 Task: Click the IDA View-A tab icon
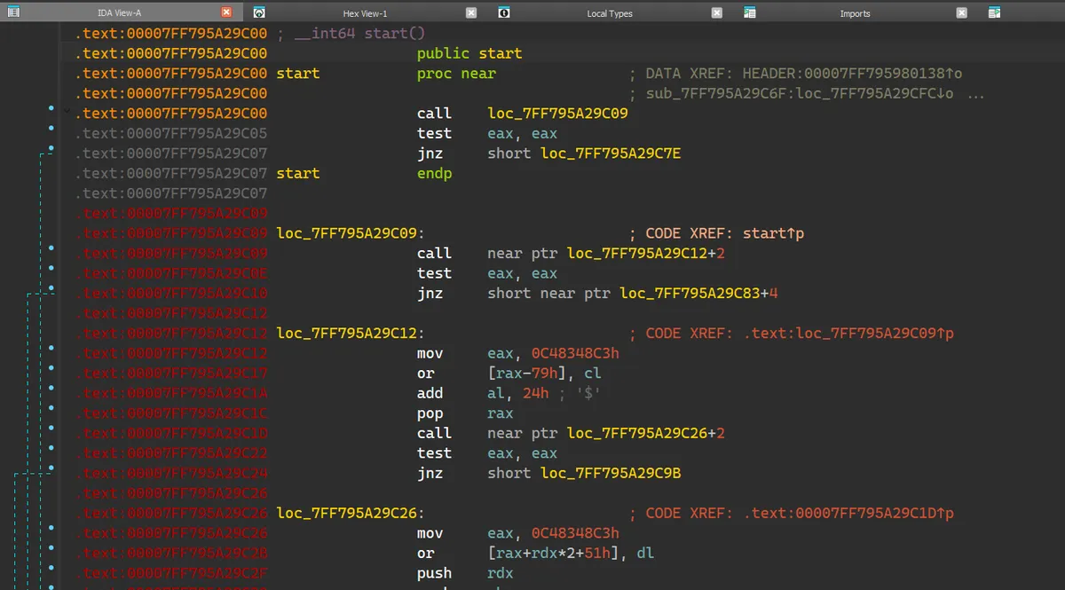[x=13, y=12]
